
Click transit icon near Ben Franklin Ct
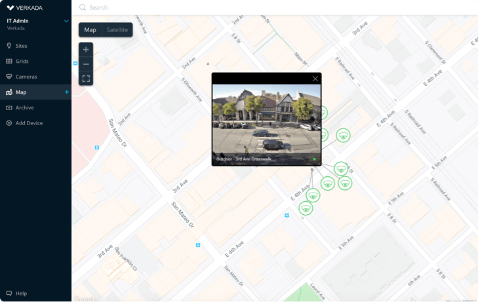point(198,245)
